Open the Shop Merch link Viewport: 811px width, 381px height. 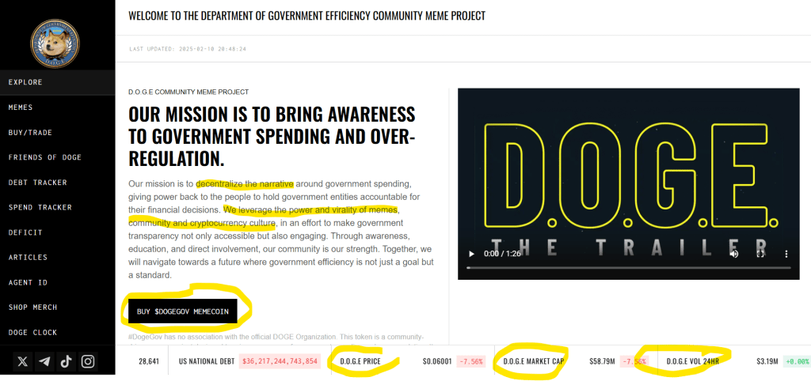coord(32,307)
